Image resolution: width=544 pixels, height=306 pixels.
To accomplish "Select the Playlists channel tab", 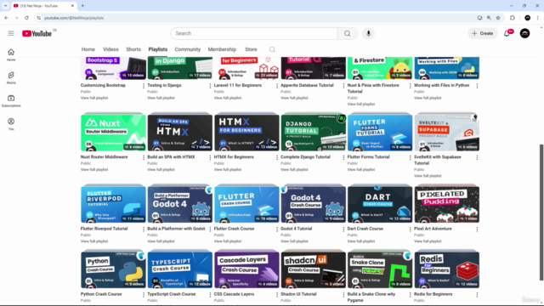I will pyautogui.click(x=158, y=49).
